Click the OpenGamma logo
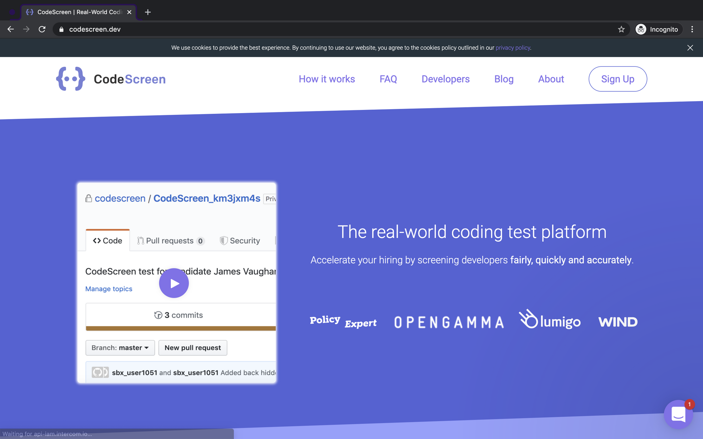This screenshot has width=703, height=439. [x=449, y=322]
